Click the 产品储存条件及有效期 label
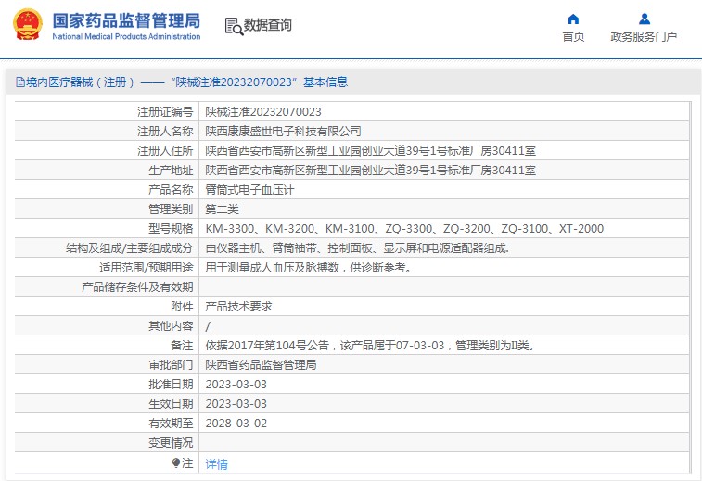The image size is (702, 481). pyautogui.click(x=137, y=286)
